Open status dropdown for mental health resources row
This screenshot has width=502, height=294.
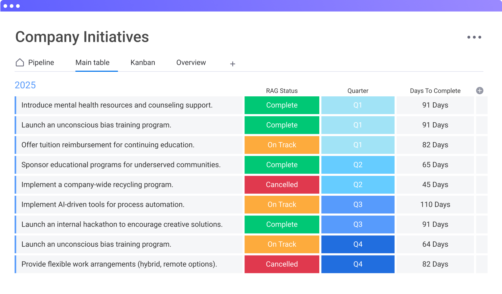coord(282,105)
